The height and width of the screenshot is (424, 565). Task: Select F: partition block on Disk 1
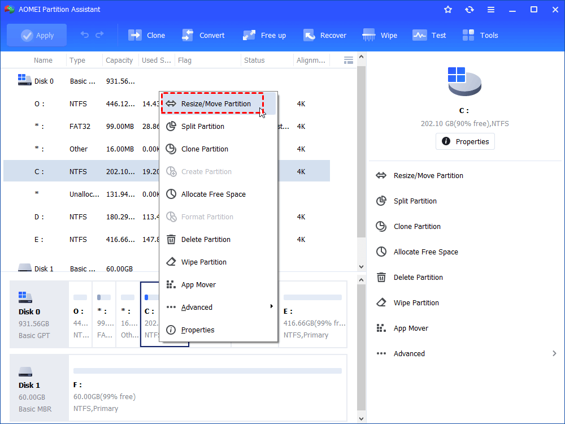coord(207,388)
